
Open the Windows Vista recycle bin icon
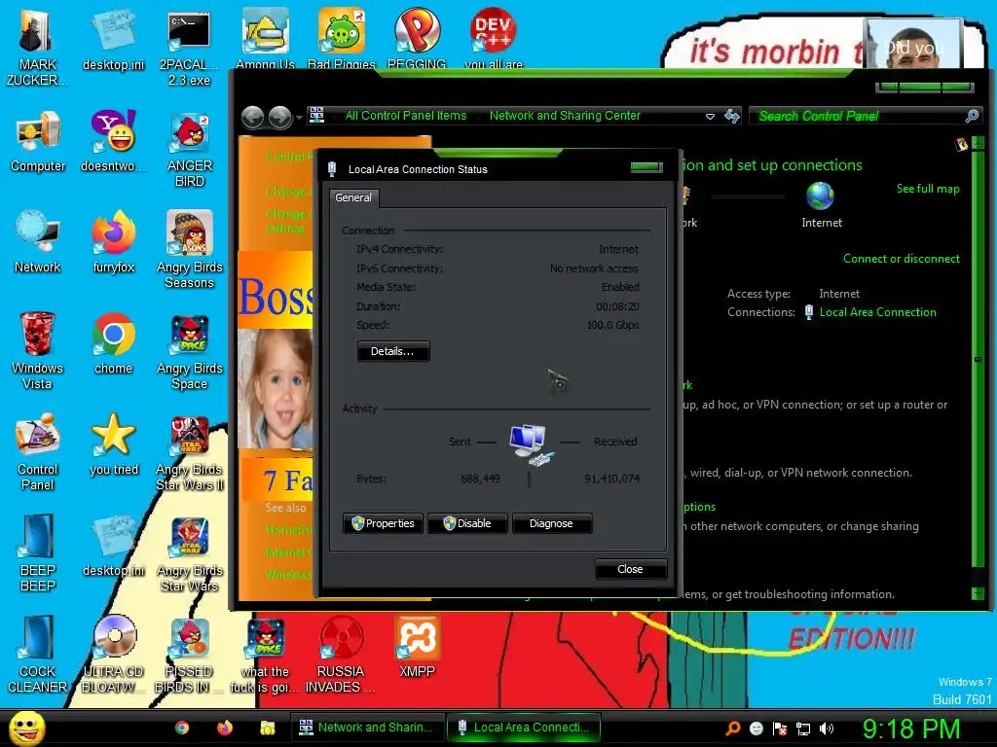click(x=37, y=351)
